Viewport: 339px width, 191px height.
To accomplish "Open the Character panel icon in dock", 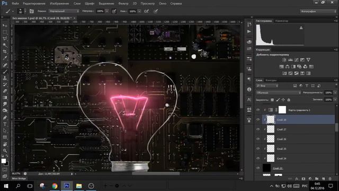I will pos(249,99).
